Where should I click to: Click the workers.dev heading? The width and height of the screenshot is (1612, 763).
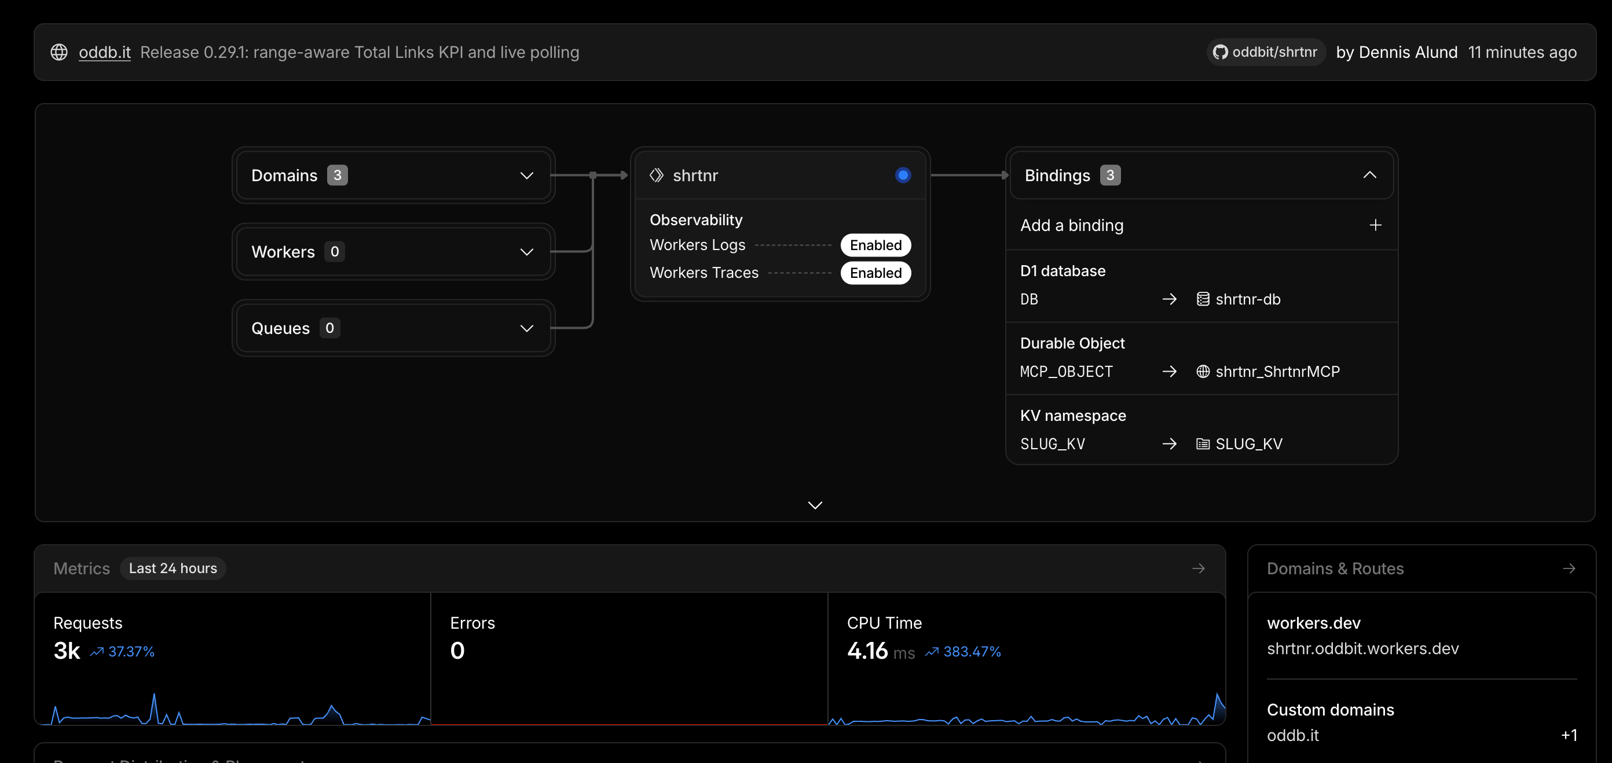pos(1313,623)
